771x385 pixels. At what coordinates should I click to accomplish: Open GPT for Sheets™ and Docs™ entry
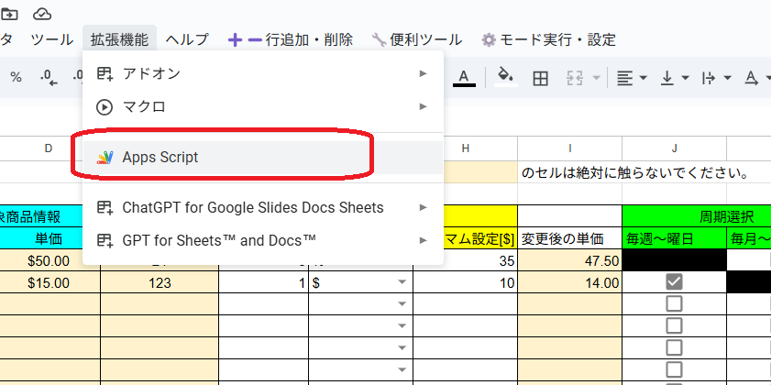(263, 240)
